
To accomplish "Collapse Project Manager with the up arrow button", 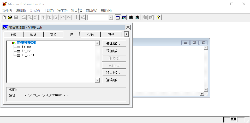I will pos(126,34).
